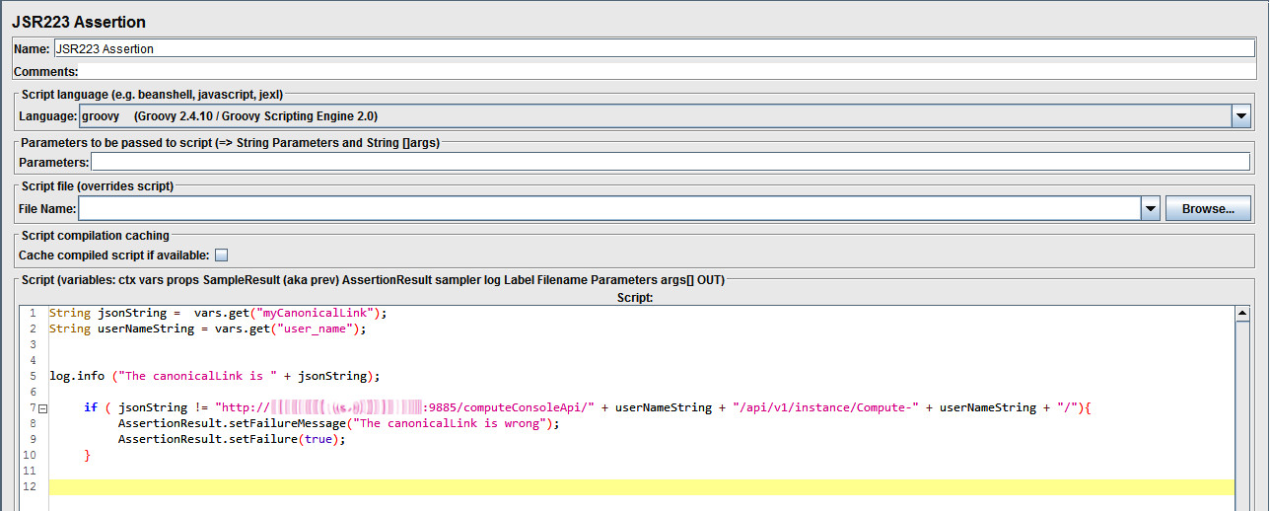This screenshot has height=511, width=1271.
Task: Collapse the code fold at line 7
Action: [42, 407]
